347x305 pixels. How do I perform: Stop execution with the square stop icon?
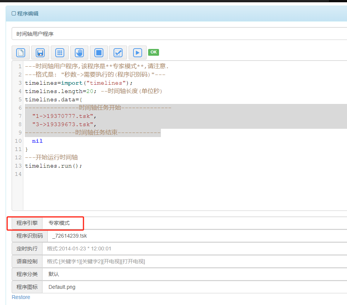pos(99,53)
